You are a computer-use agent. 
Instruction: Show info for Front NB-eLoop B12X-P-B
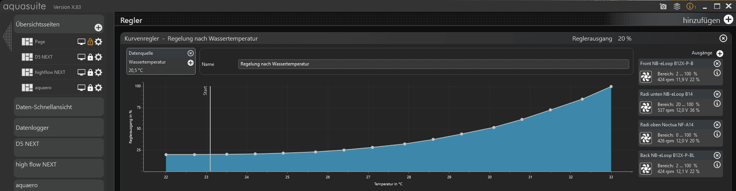pyautogui.click(x=717, y=73)
